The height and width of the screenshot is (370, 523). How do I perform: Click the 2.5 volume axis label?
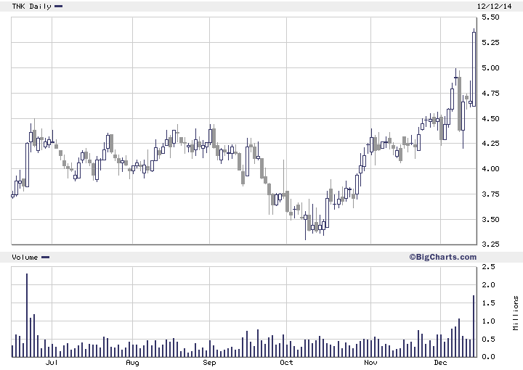(489, 267)
